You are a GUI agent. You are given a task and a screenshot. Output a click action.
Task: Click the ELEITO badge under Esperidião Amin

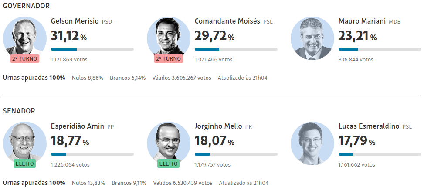coord(24,164)
